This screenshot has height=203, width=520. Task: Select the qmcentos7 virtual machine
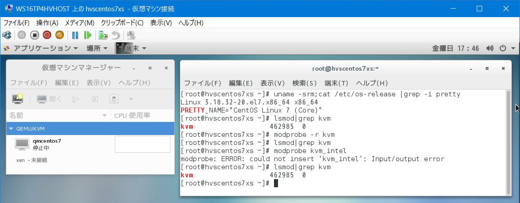point(90,144)
